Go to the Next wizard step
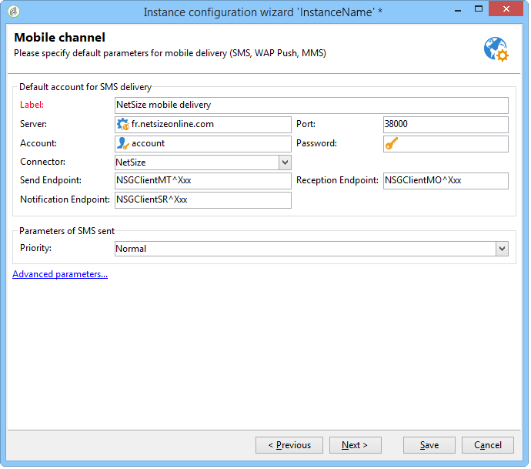 coord(356,445)
